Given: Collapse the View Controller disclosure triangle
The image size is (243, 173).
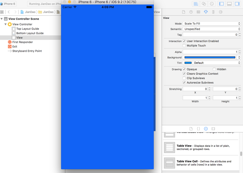Looking at the screenshot, I should [x=5, y=24].
